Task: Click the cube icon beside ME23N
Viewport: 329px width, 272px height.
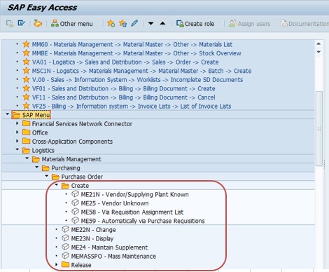Action: 65,238
